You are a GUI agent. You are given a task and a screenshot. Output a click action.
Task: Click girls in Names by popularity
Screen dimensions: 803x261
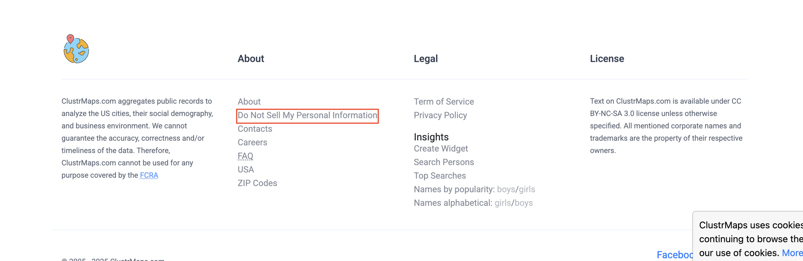[x=527, y=189]
